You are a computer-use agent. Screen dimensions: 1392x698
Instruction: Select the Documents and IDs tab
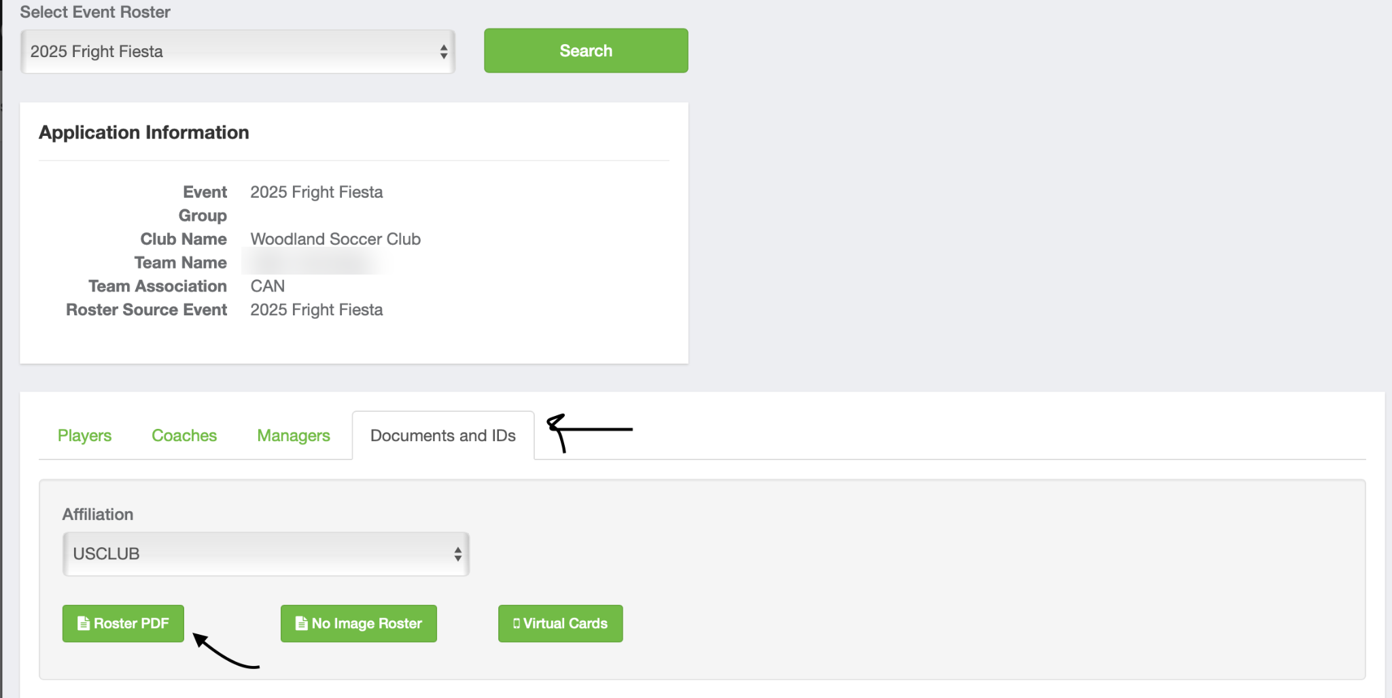pos(443,436)
